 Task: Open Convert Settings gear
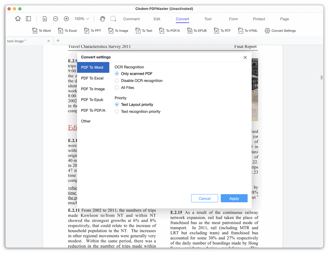tap(280, 31)
